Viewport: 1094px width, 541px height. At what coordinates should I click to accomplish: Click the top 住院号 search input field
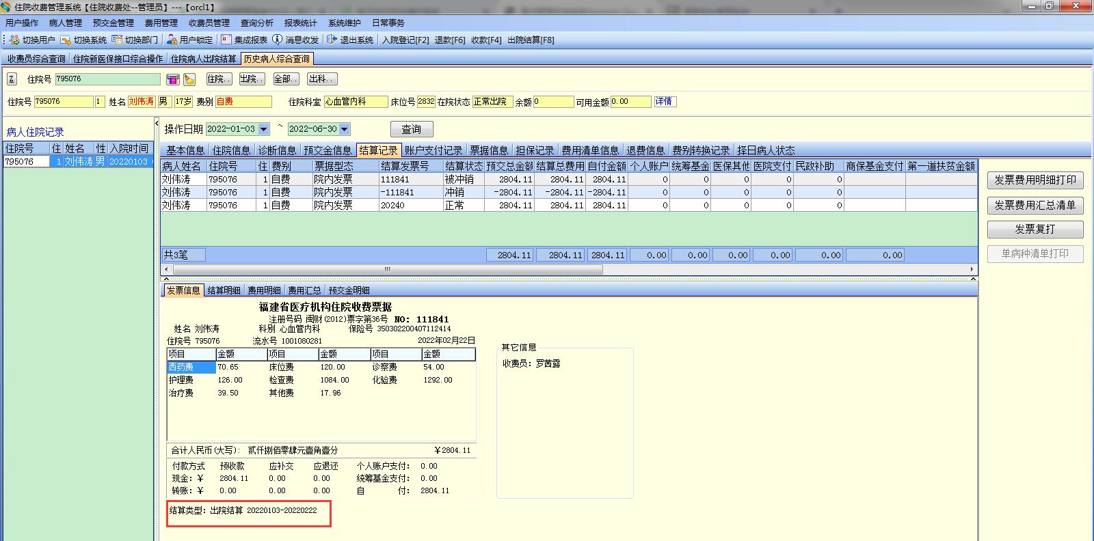tap(107, 79)
